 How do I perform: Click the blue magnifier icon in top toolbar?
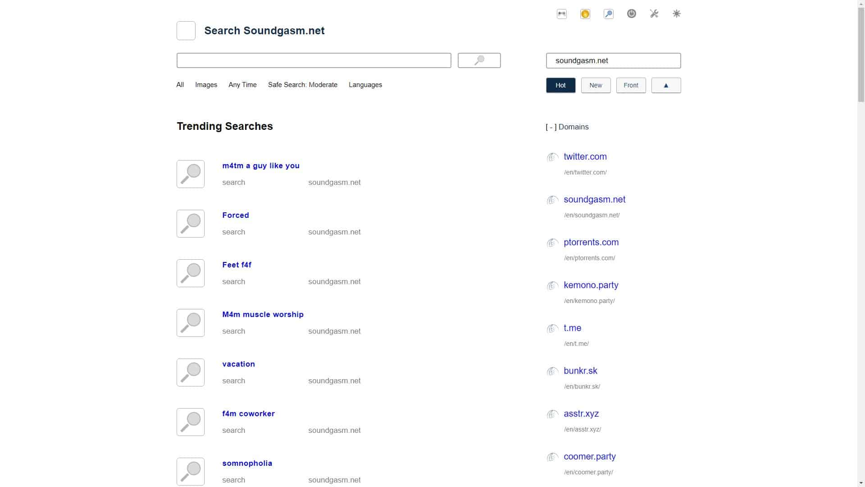(608, 14)
